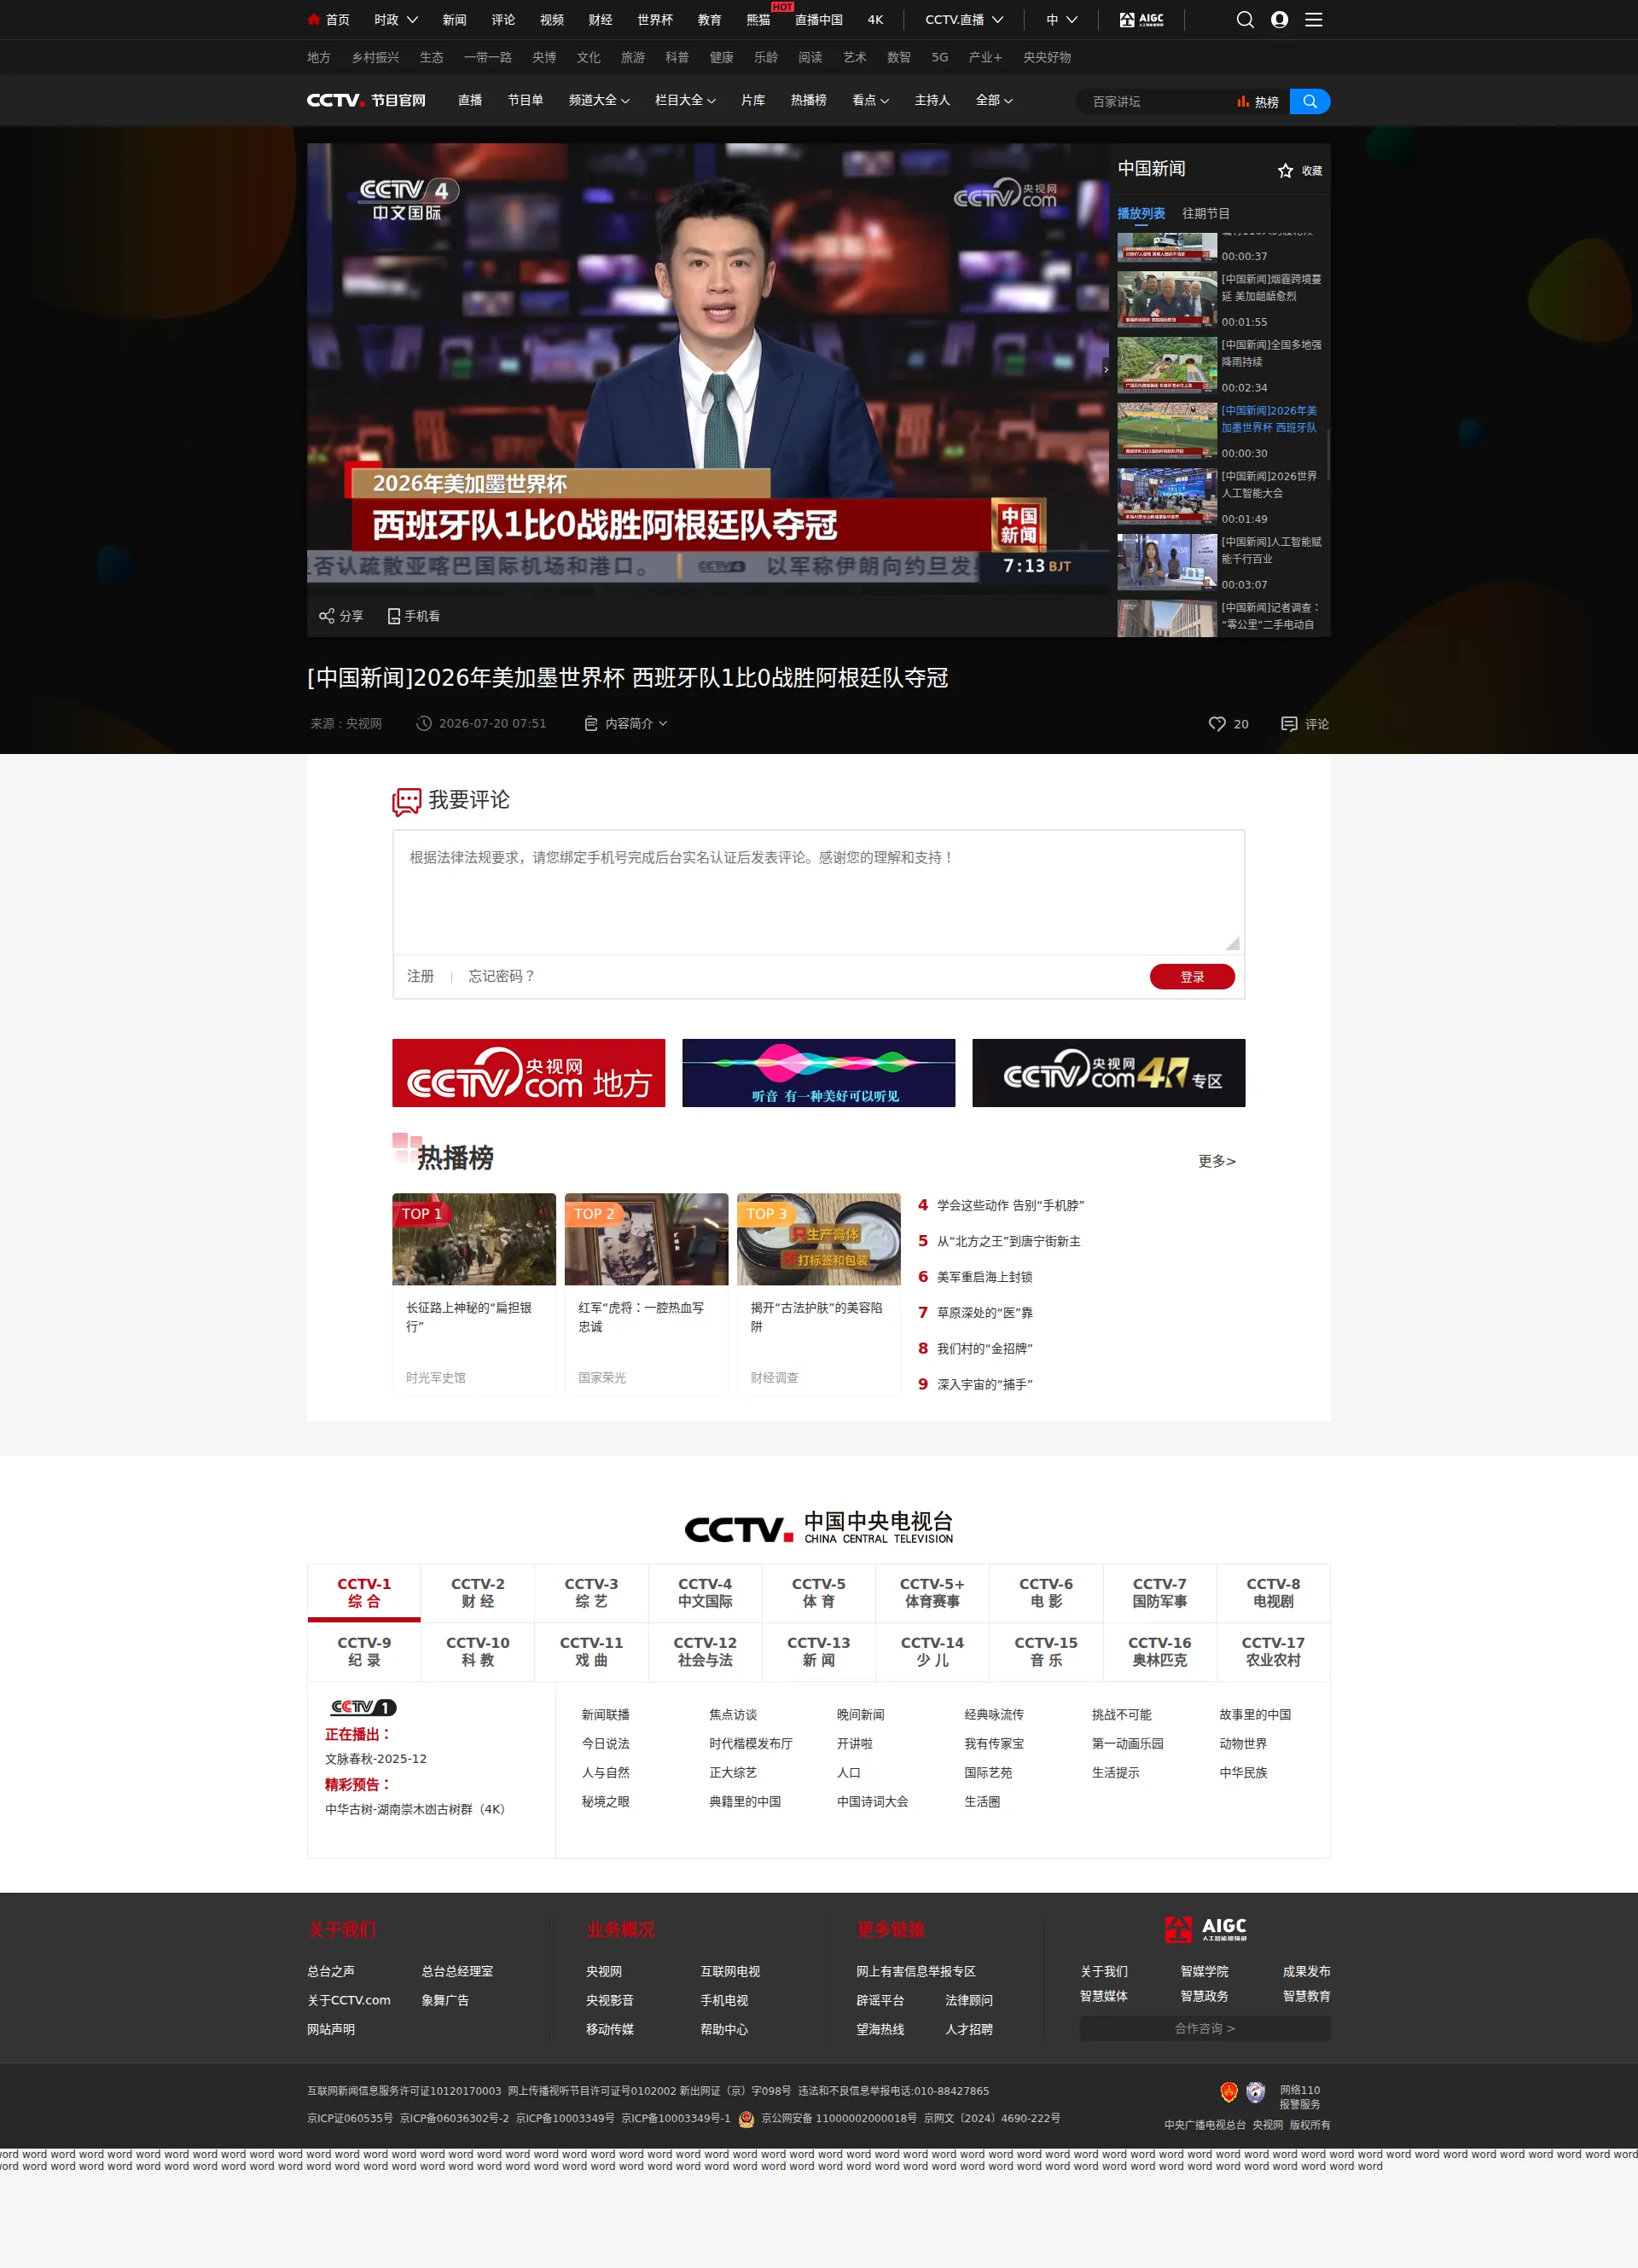The height and width of the screenshot is (2268, 1638).
Task: Click the 中国中央电视台 logo
Action: (x=819, y=1527)
